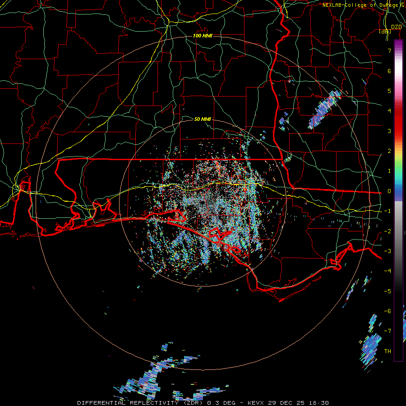Click the 3 value on color scale
Image resolution: width=406 pixels, height=406 pixels.
(x=389, y=131)
